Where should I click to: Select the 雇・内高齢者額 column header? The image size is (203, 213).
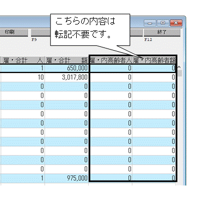pos(154,60)
